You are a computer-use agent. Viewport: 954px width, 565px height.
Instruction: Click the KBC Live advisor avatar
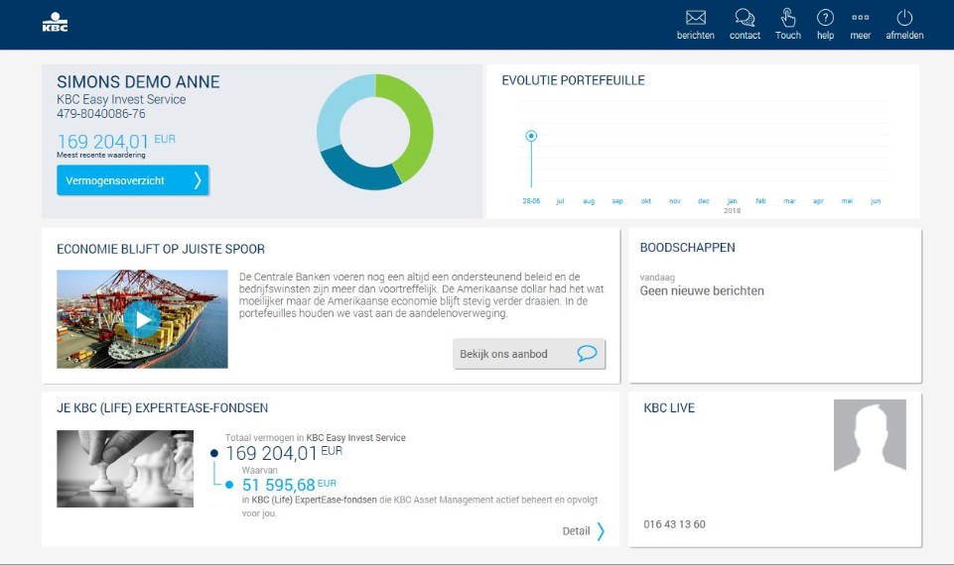coord(870,435)
